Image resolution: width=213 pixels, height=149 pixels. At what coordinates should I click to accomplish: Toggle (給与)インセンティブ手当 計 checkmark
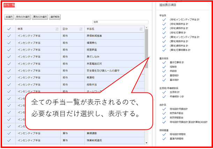coord(164,20)
